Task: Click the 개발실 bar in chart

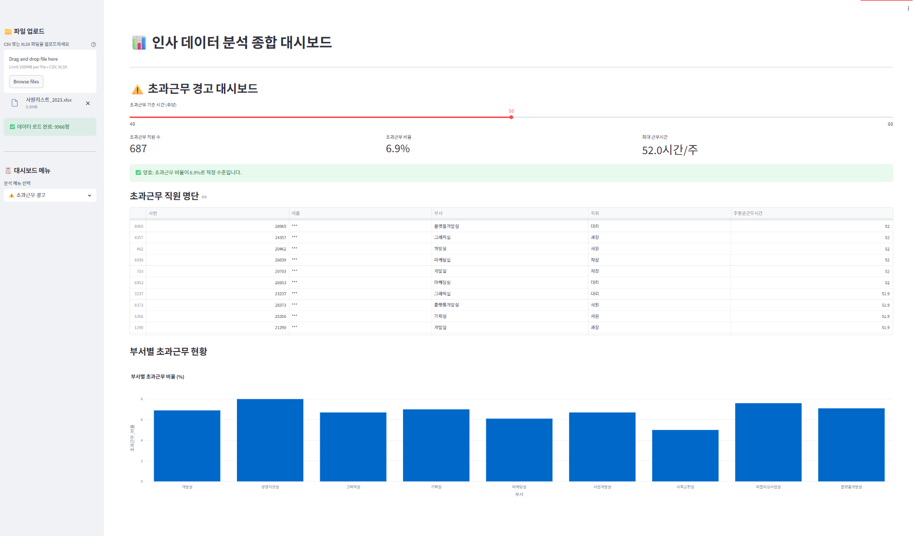Action: tap(187, 446)
